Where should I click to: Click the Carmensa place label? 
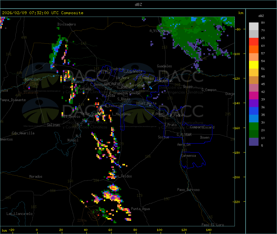pos(188,156)
